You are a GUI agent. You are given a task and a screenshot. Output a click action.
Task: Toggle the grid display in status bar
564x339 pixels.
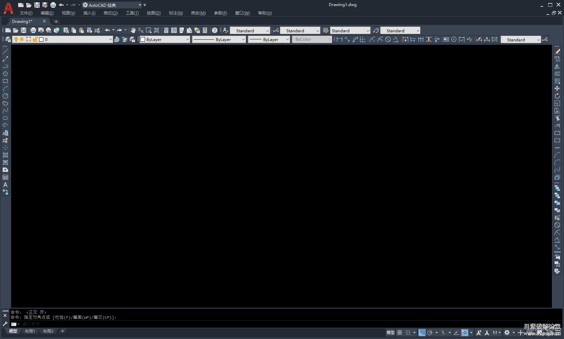pyautogui.click(x=400, y=333)
